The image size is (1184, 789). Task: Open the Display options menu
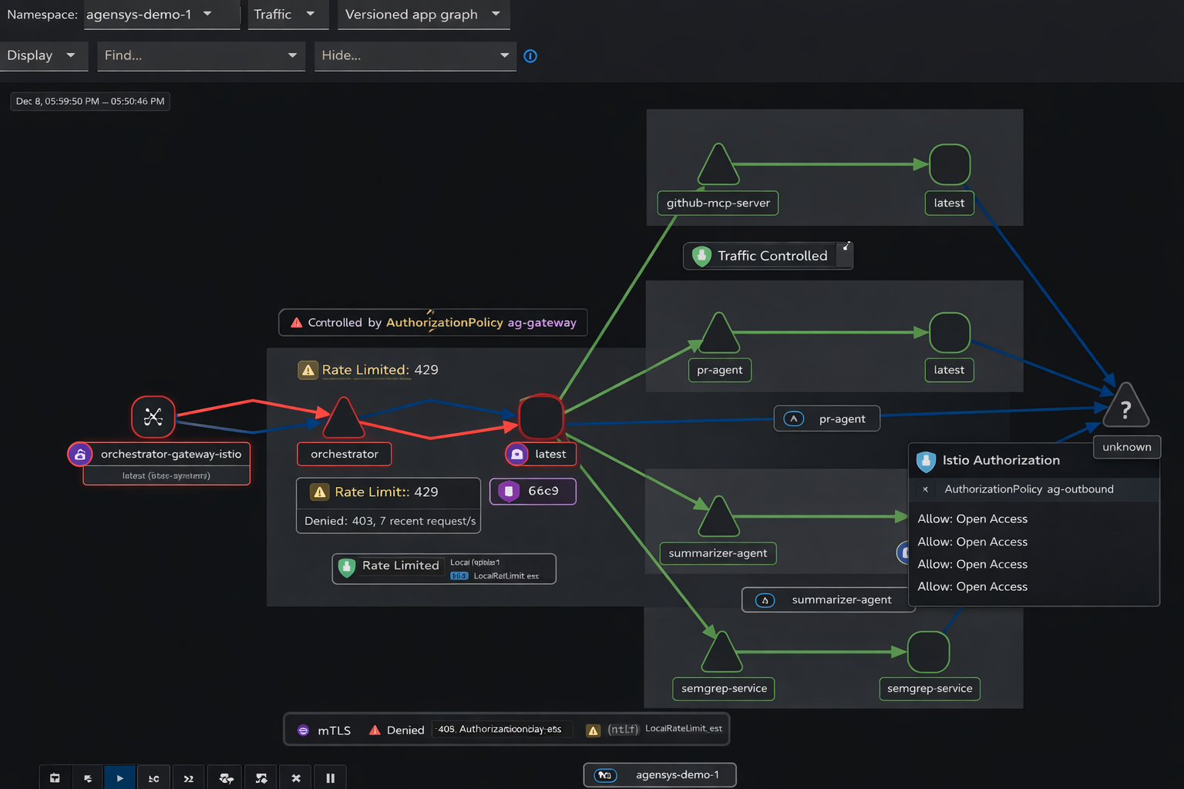pos(42,55)
